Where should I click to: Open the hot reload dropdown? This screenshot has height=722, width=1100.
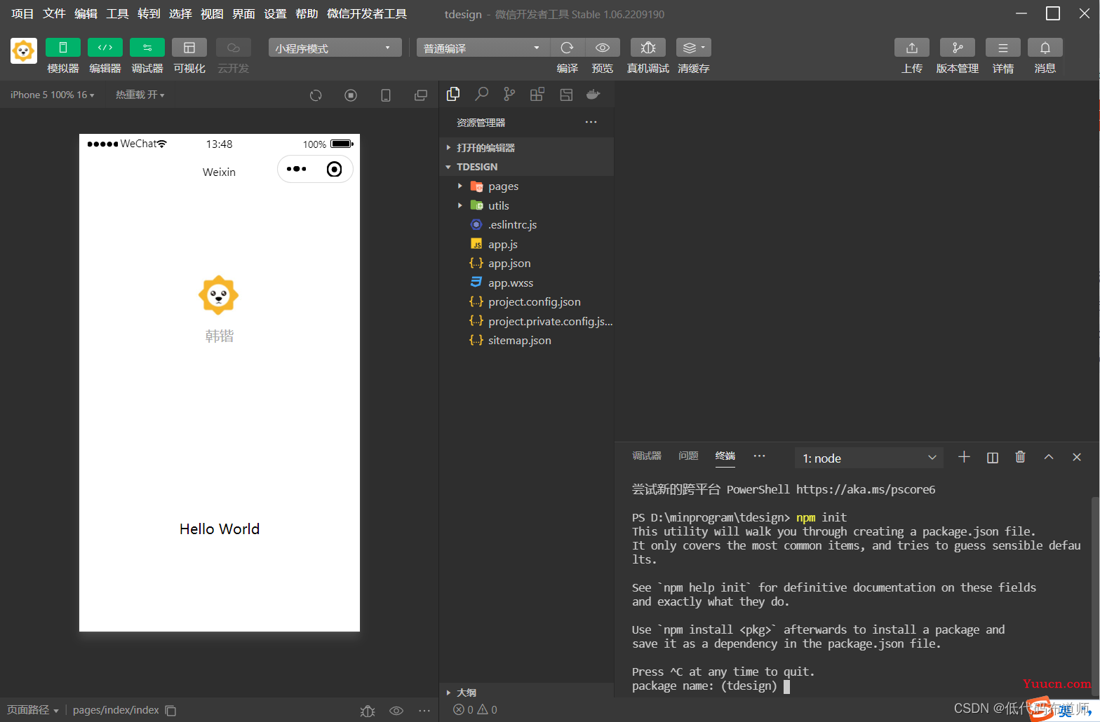pos(140,95)
